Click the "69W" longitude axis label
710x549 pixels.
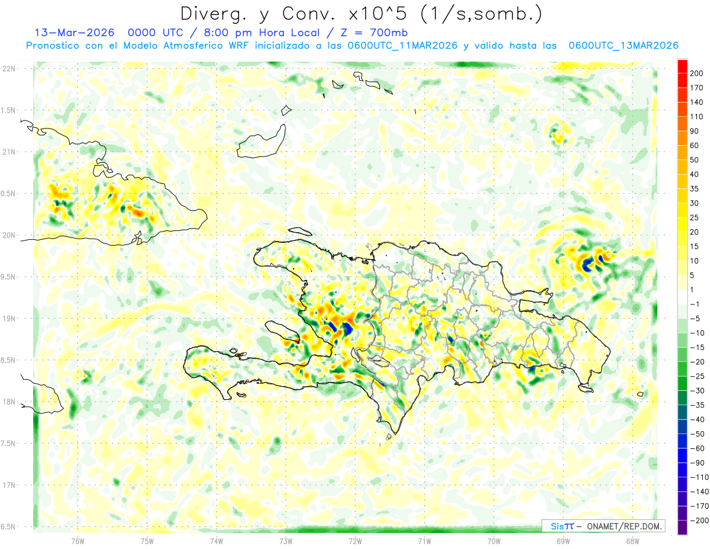[x=563, y=541]
